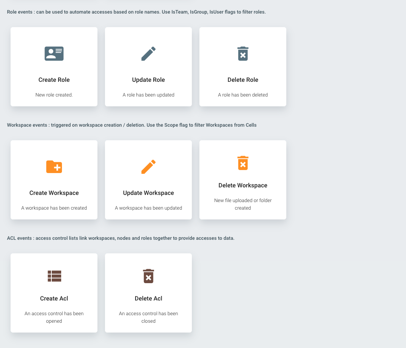This screenshot has height=348, width=406.
Task: Click the brown Delete Acl trash icon
Action: click(x=148, y=276)
